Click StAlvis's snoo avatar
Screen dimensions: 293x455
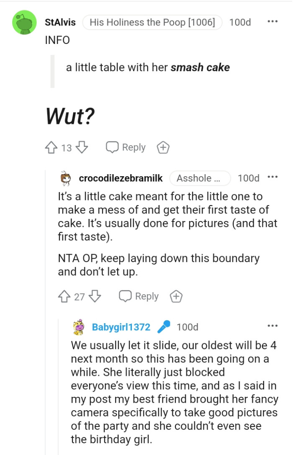tap(24, 22)
